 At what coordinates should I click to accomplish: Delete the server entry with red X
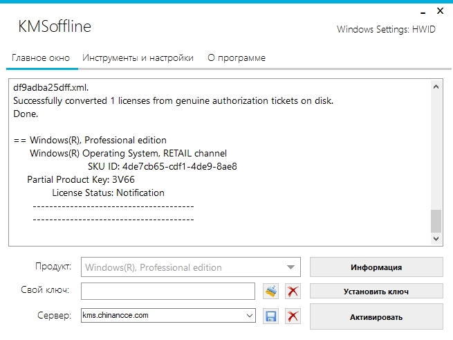[x=293, y=316]
